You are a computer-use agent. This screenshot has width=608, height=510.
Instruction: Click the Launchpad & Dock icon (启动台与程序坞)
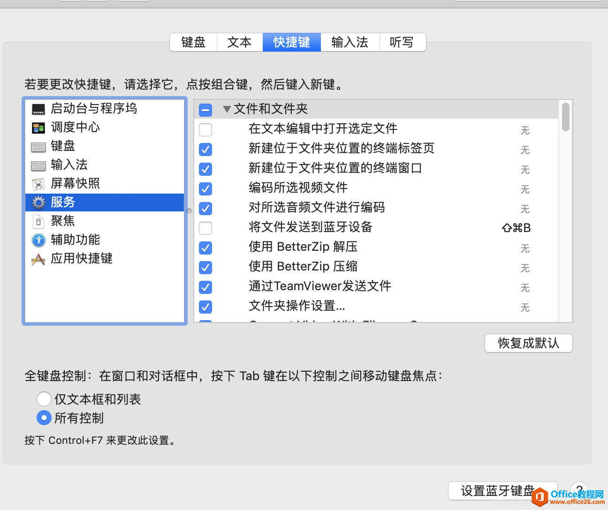[38, 109]
